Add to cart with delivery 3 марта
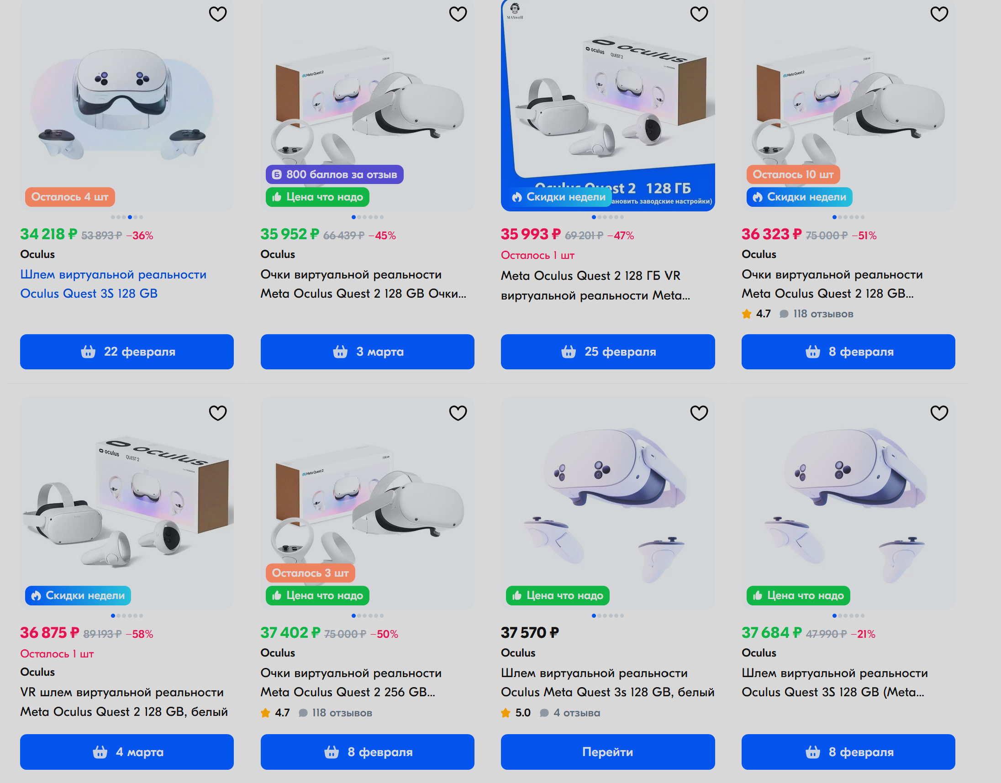This screenshot has height=783, width=1001. pyautogui.click(x=367, y=352)
